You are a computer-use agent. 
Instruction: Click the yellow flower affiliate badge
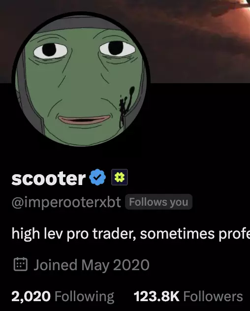(x=120, y=177)
